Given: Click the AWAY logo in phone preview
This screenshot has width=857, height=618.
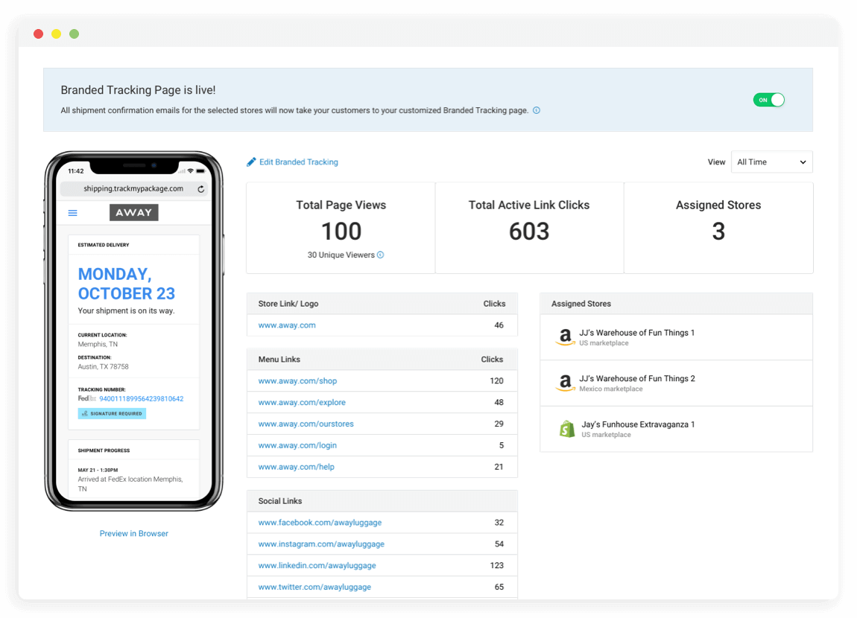Looking at the screenshot, I should [134, 212].
